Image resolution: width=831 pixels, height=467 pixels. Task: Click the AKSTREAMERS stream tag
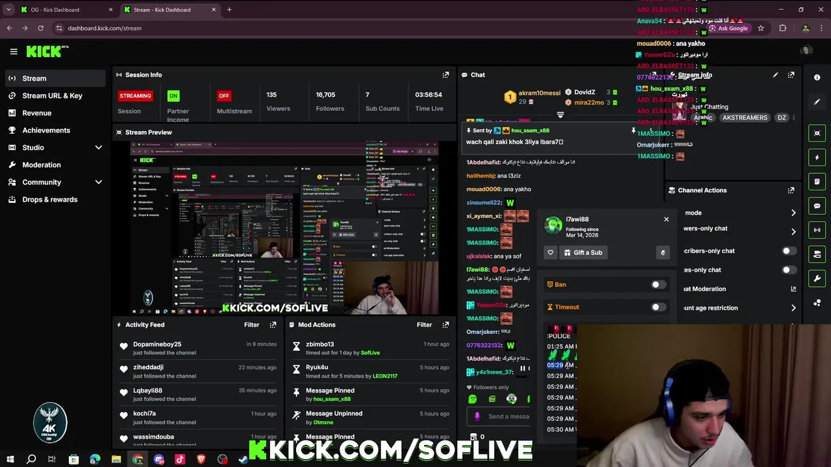[x=745, y=117]
